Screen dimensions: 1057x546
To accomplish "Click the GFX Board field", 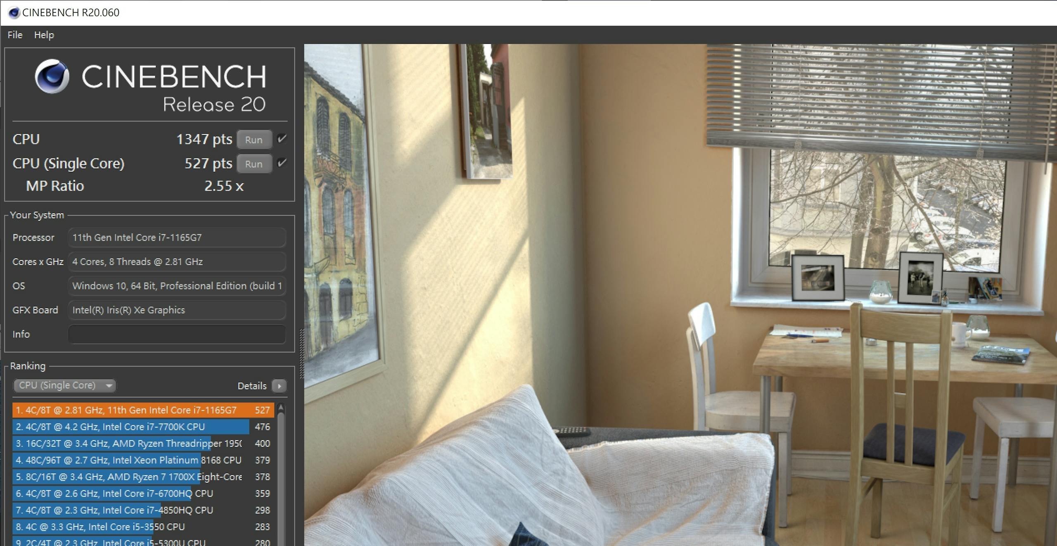I will tap(177, 310).
